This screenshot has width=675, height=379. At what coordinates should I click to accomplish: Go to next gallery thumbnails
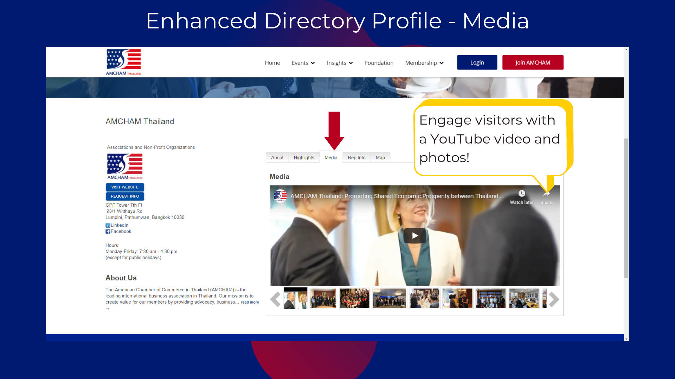click(554, 299)
